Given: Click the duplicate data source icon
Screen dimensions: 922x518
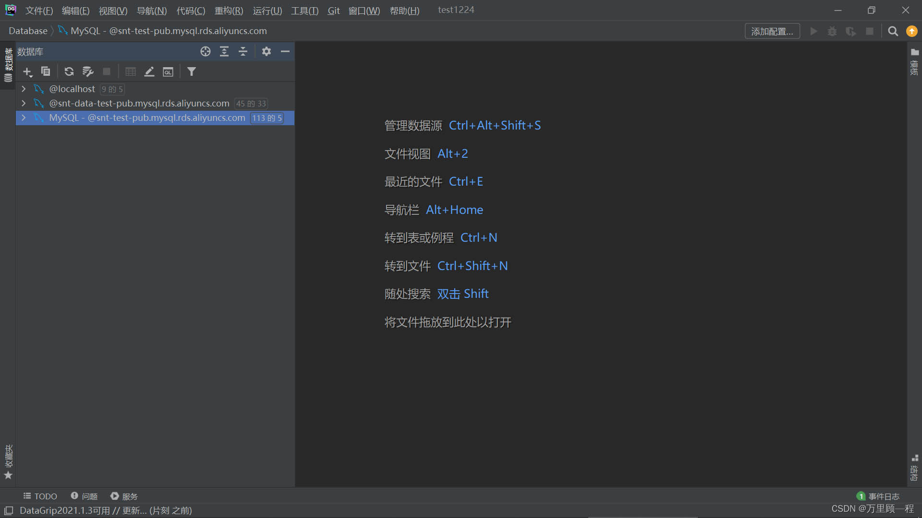Looking at the screenshot, I should coord(46,71).
